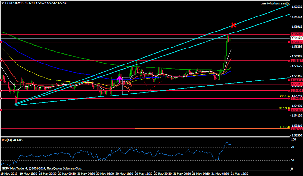Click the red price tag 1.55241
Viewport: 303px width, 176px height.
click(x=296, y=80)
